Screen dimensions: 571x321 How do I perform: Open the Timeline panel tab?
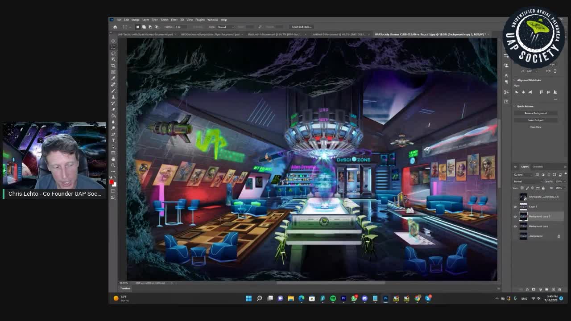pos(125,288)
